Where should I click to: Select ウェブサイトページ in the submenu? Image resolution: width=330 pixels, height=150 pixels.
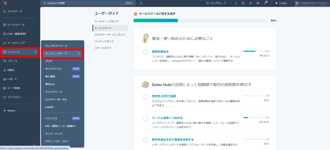(x=56, y=46)
